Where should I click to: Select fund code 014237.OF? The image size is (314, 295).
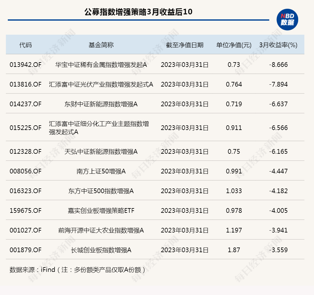click(x=25, y=104)
